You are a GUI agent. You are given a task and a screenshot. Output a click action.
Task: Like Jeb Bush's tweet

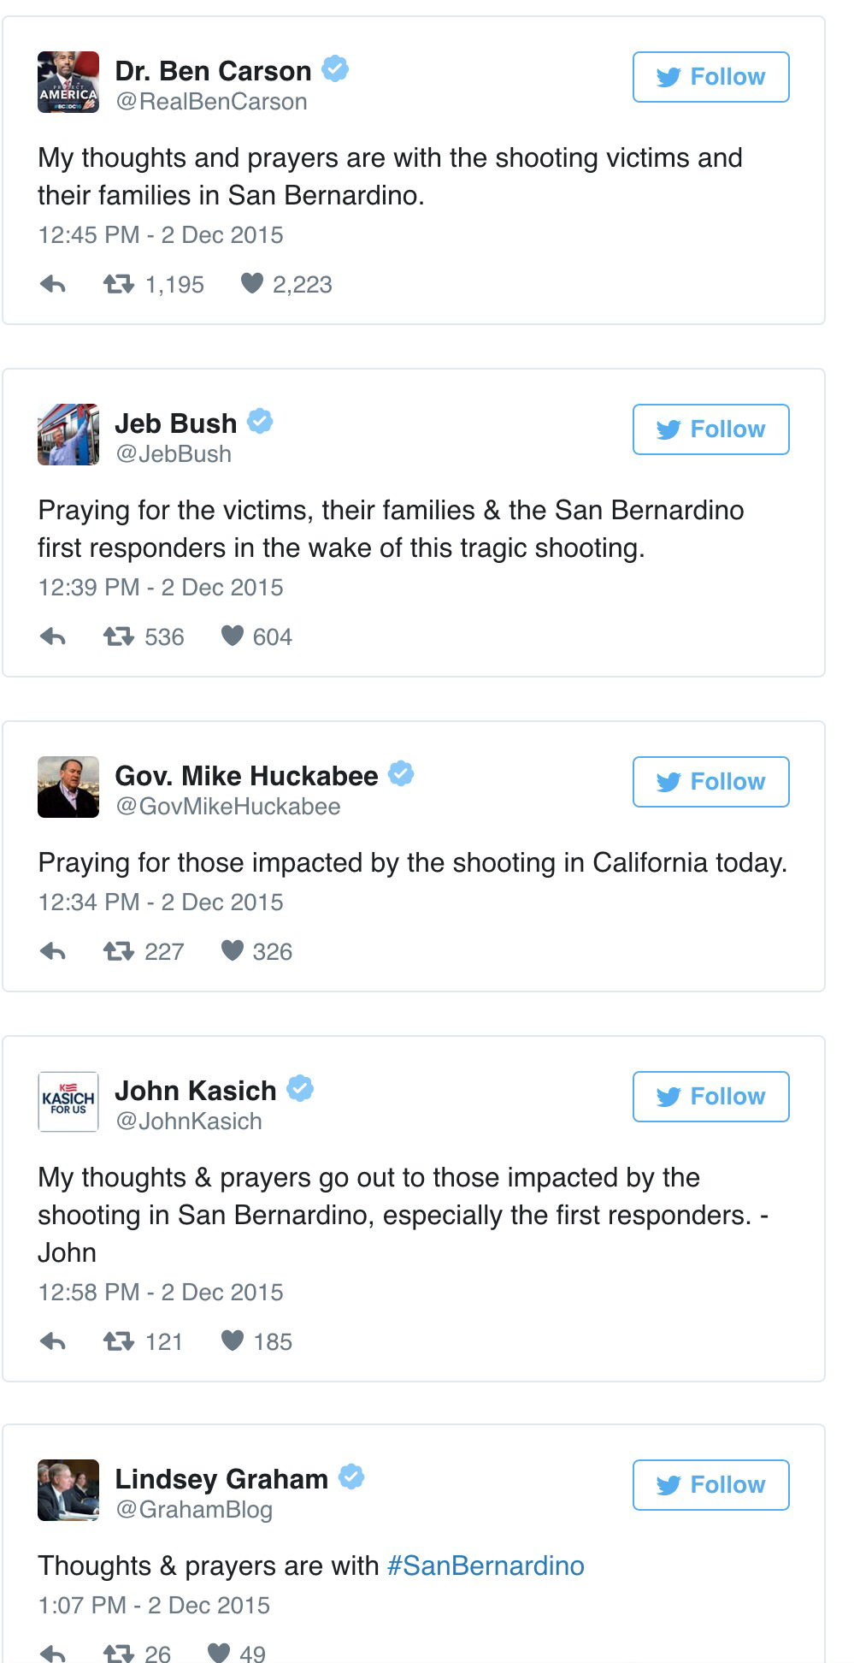click(x=232, y=636)
